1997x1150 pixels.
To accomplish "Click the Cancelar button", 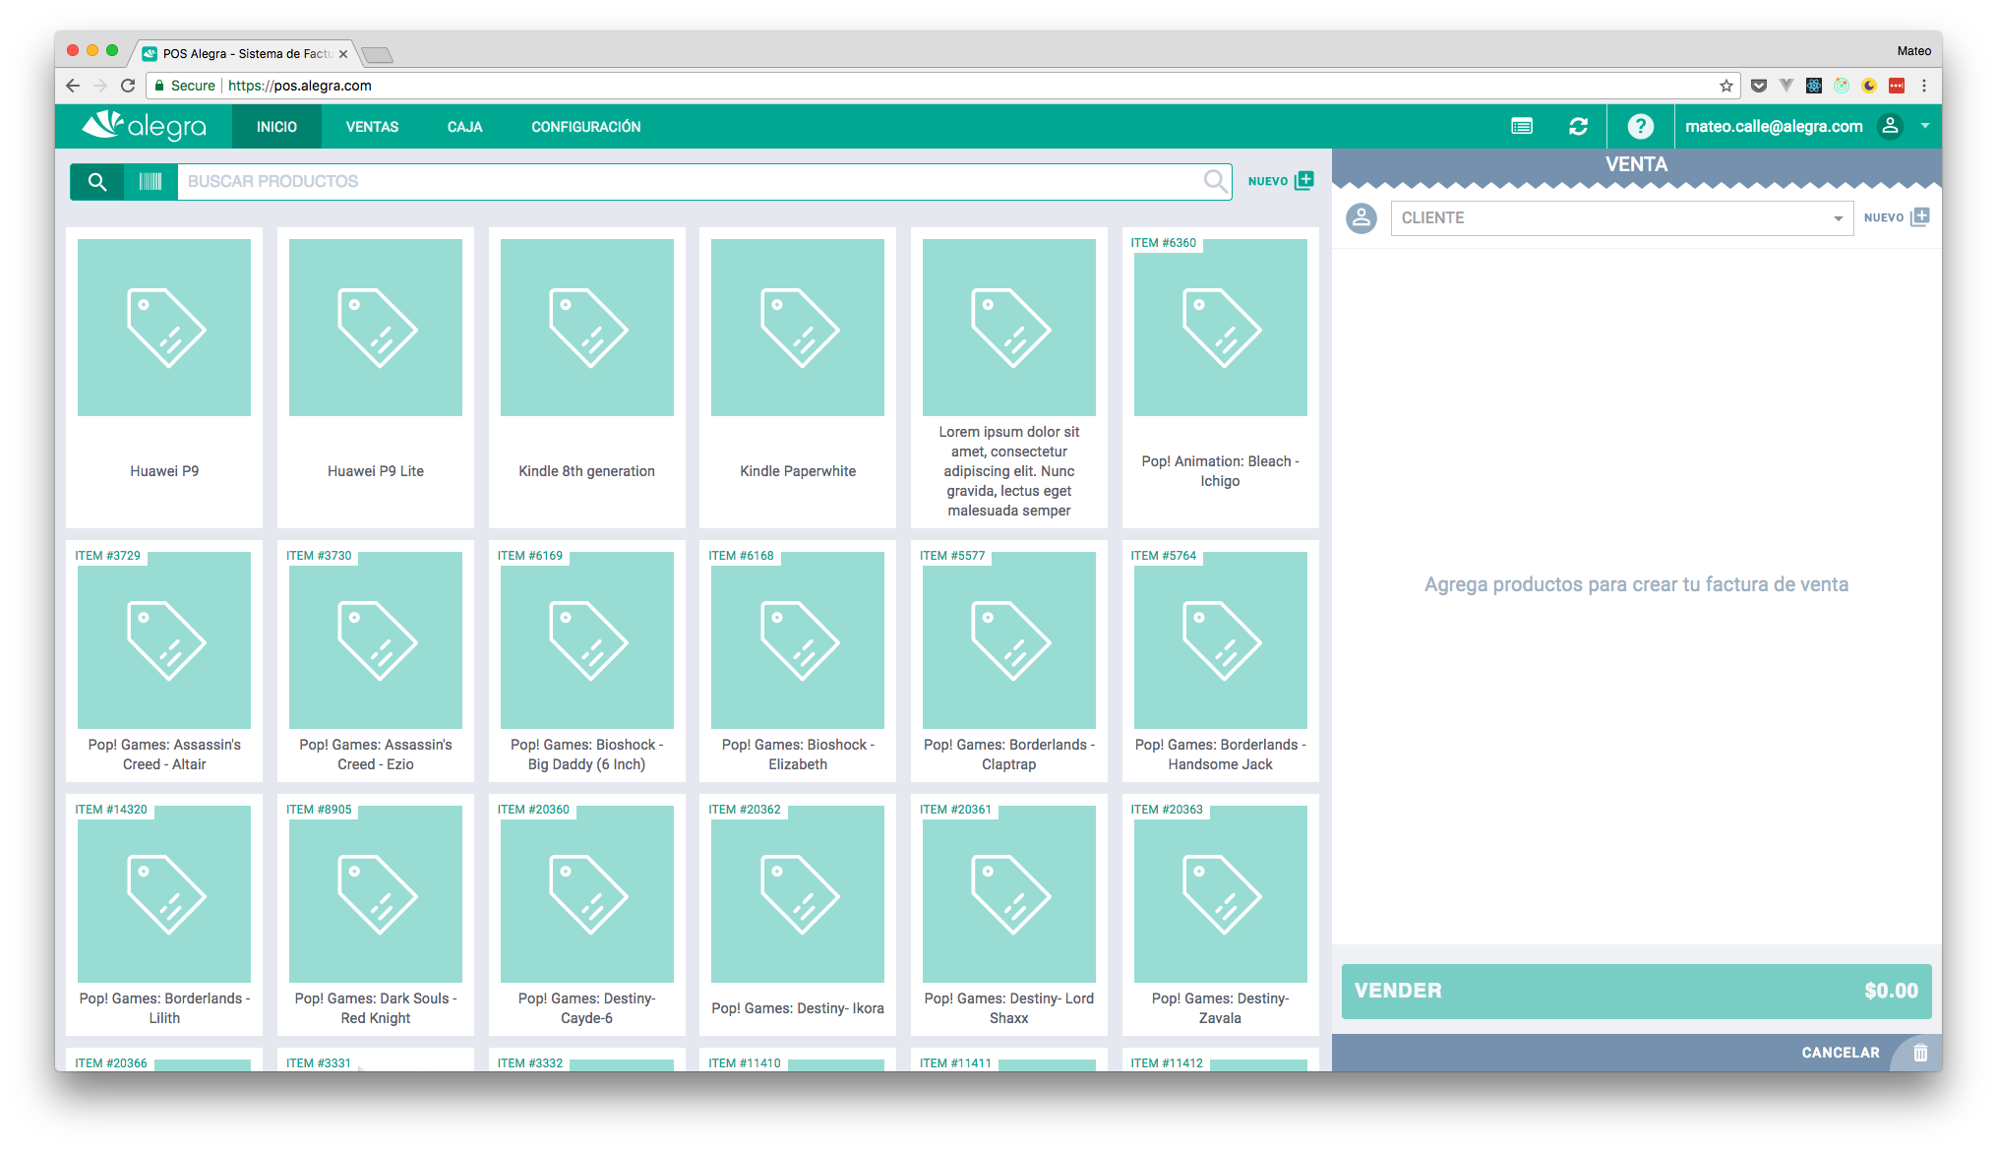I will pyautogui.click(x=1840, y=1053).
